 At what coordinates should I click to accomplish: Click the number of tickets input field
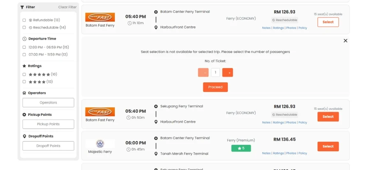point(215,73)
